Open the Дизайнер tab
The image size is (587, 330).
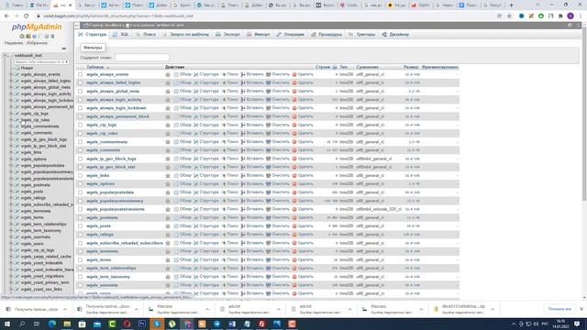[395, 35]
